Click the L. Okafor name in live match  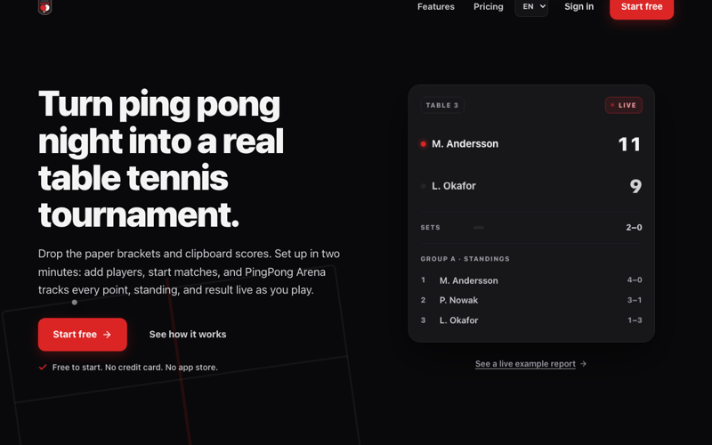click(454, 186)
